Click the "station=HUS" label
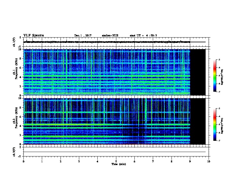The height and width of the screenshot is (181, 235). (x=110, y=35)
